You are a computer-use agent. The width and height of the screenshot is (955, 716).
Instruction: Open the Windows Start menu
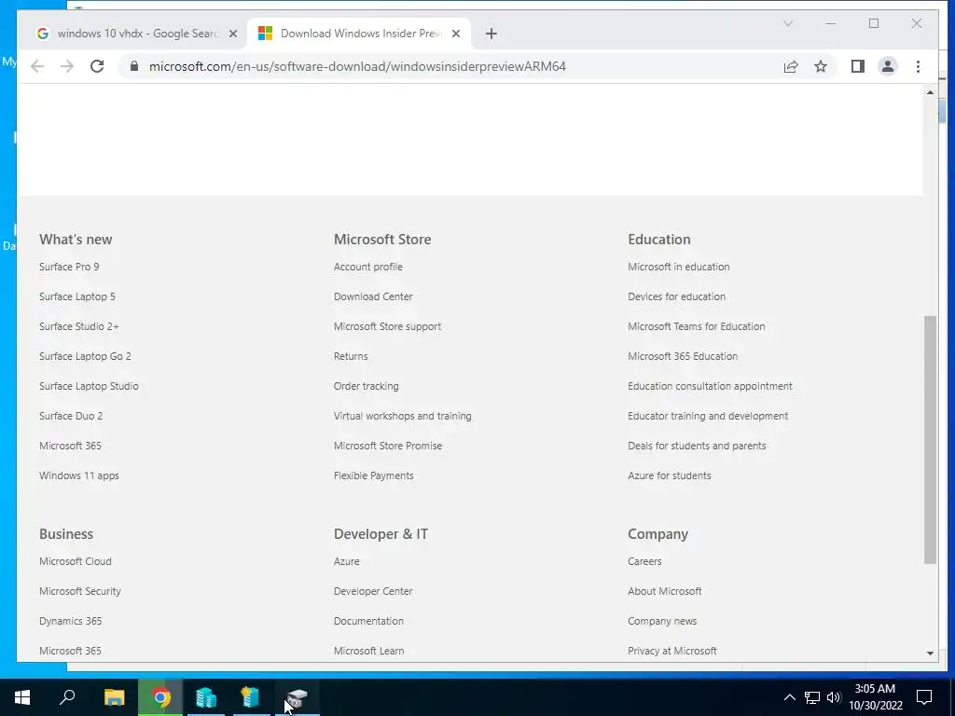point(22,697)
